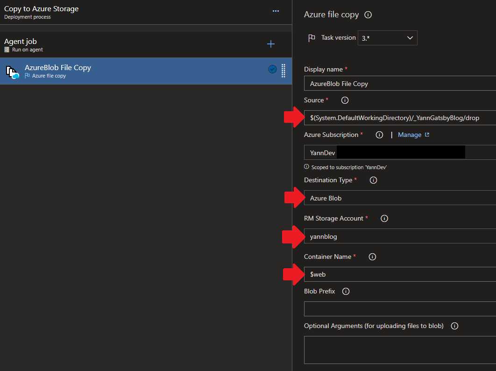
Task: Open the Manage subscription link
Action: (x=413, y=135)
